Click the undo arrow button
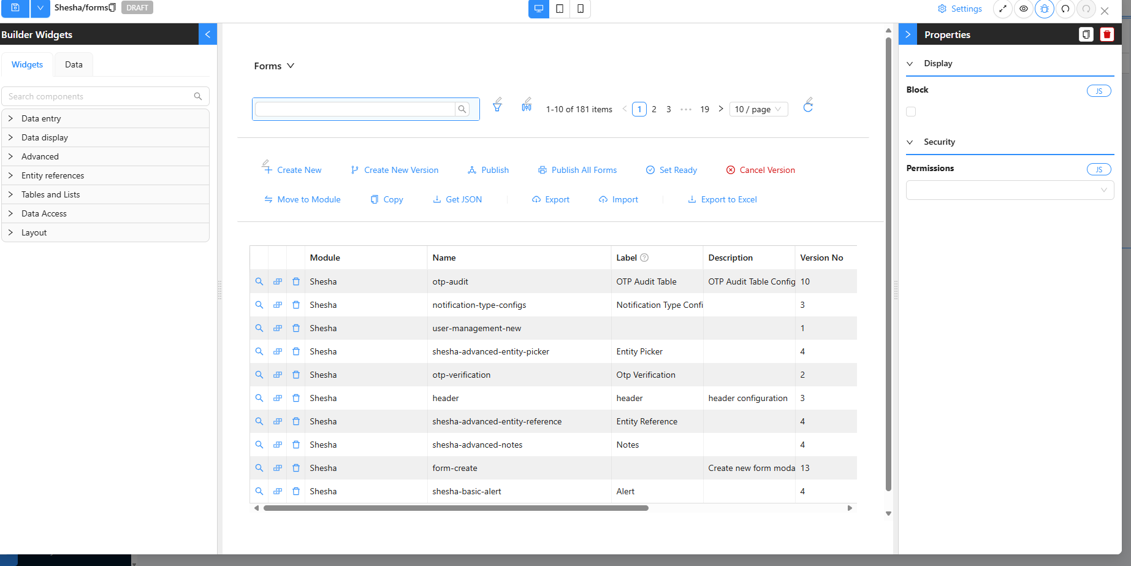Image resolution: width=1131 pixels, height=566 pixels. 1065,9
